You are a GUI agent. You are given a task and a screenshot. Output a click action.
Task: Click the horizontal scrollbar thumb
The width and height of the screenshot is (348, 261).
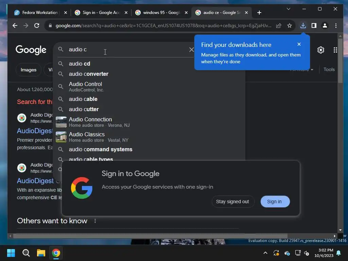[150, 236]
